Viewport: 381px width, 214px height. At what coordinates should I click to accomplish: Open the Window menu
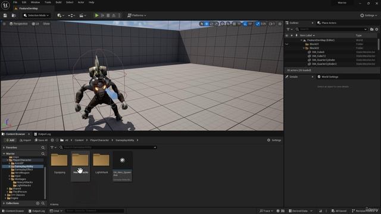35,2
